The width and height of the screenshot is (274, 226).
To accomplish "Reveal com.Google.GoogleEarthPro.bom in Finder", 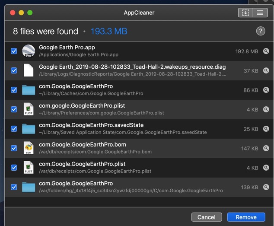I will (x=266, y=148).
